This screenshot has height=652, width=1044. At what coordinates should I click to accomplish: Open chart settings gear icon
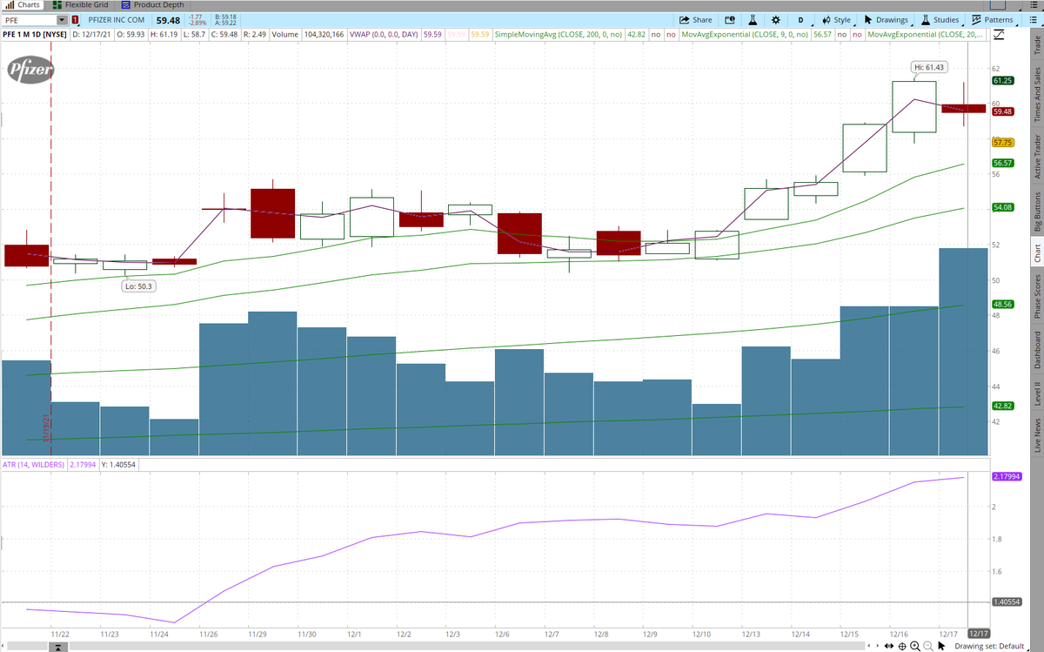776,20
